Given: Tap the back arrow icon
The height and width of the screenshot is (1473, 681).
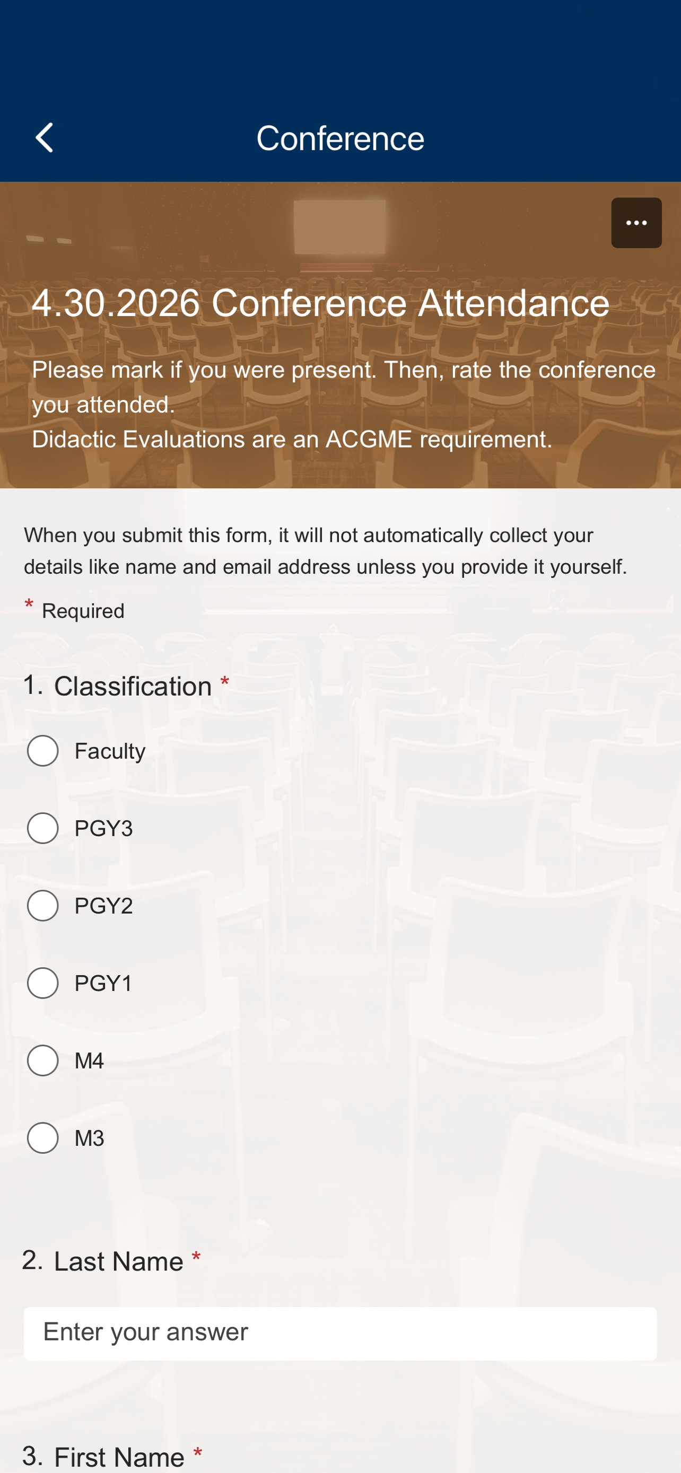Looking at the screenshot, I should click(45, 138).
